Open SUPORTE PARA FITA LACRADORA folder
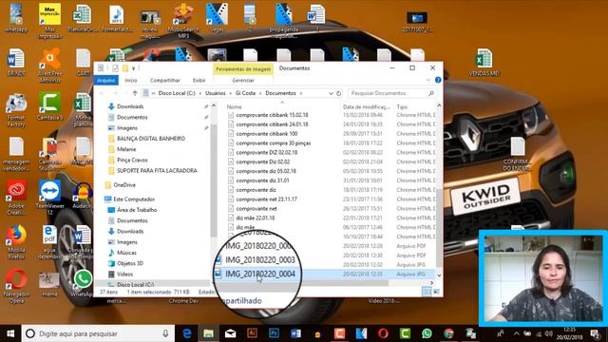 [x=157, y=171]
